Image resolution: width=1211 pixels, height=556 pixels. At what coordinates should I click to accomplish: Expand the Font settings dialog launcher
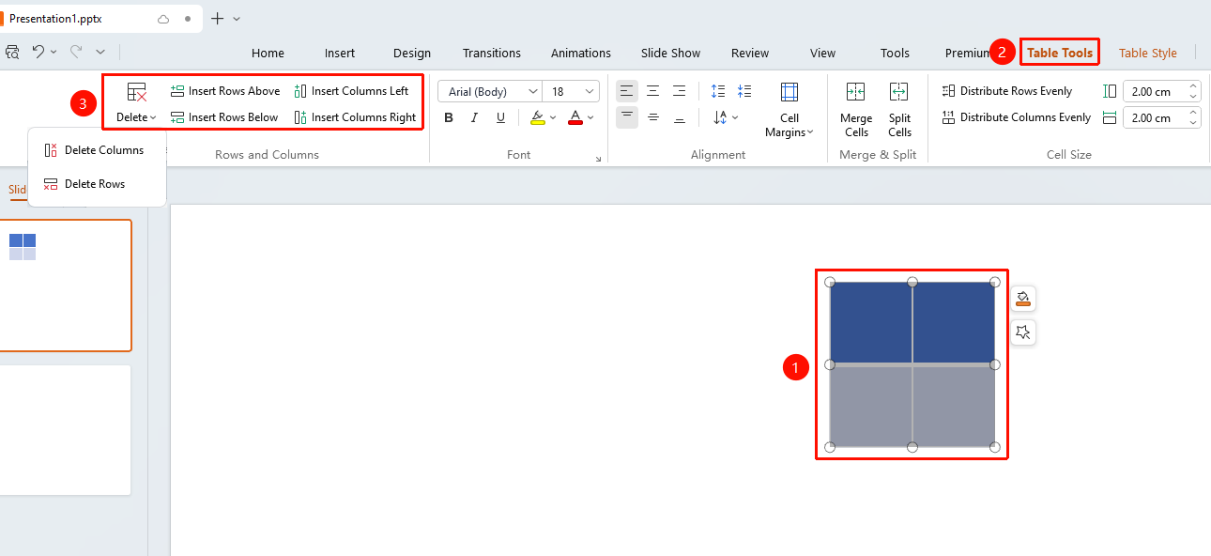[x=599, y=160]
